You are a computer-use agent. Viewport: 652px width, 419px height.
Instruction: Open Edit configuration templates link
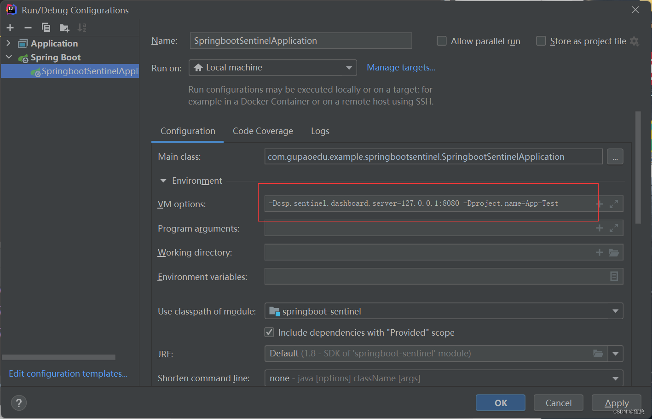pyautogui.click(x=68, y=373)
